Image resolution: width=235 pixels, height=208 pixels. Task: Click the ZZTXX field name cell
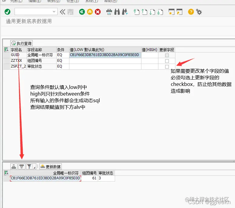18,61
